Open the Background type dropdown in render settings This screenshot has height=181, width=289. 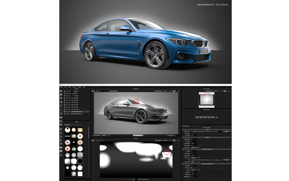[195, 158]
